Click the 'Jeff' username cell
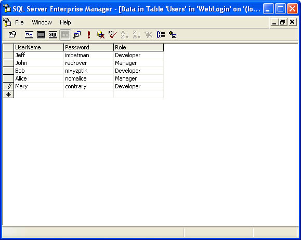This screenshot has width=301, height=240. point(38,55)
